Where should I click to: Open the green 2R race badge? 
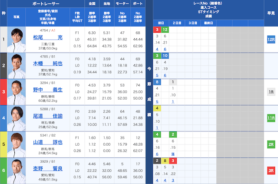(x=271, y=144)
